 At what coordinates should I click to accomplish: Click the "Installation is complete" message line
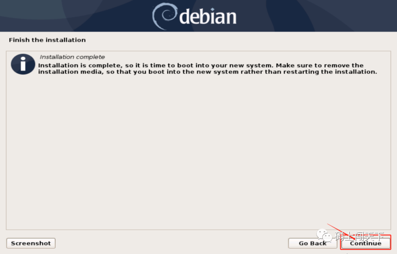[201, 65]
